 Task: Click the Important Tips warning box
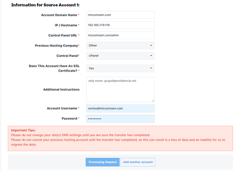[x=120, y=138]
